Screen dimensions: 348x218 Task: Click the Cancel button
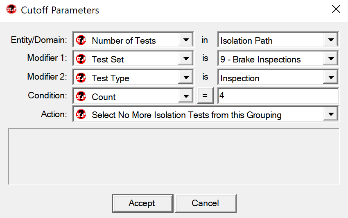(x=206, y=203)
